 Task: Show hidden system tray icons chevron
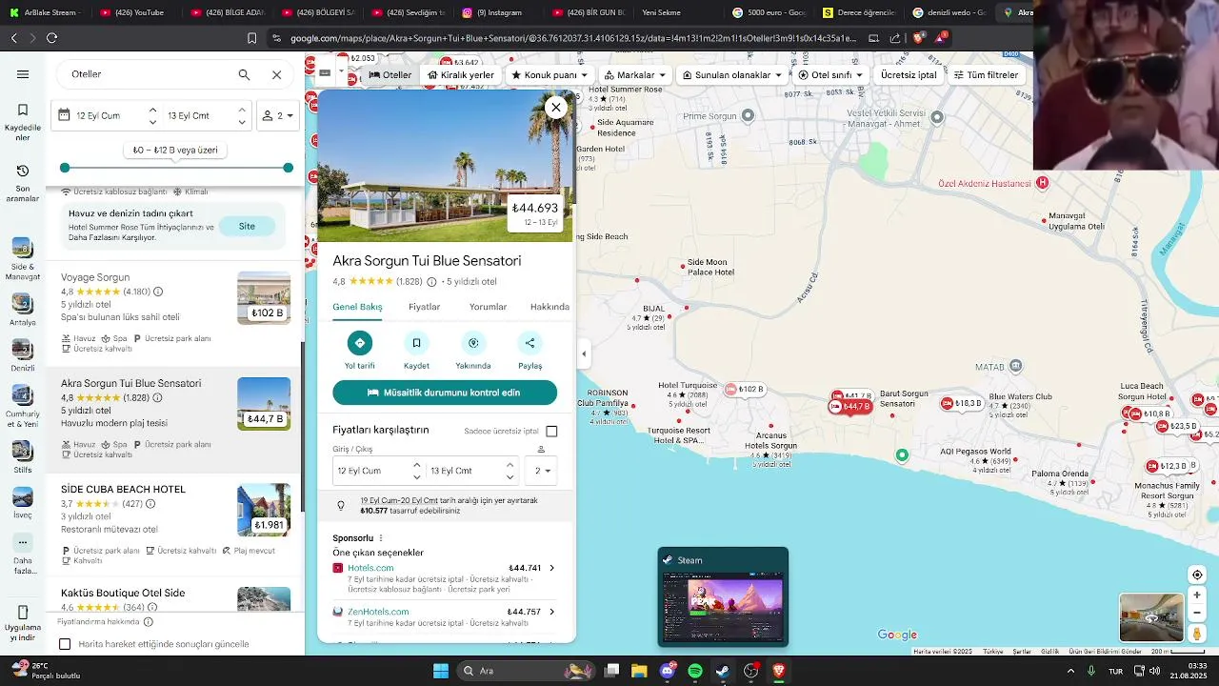[x=1070, y=671]
